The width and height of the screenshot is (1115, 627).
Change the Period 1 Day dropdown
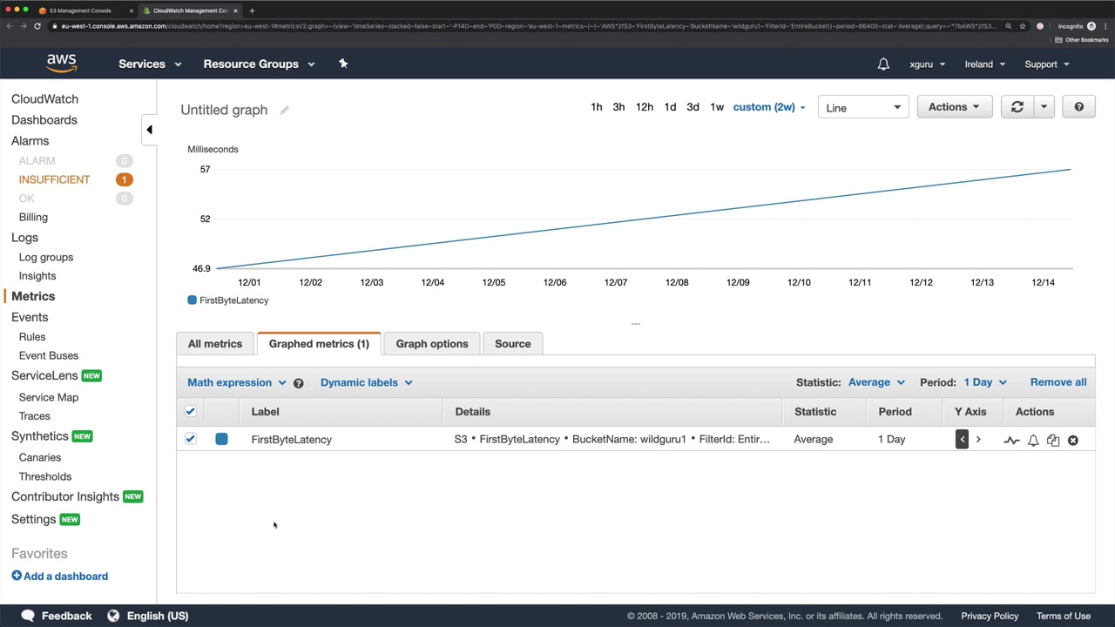[985, 382]
